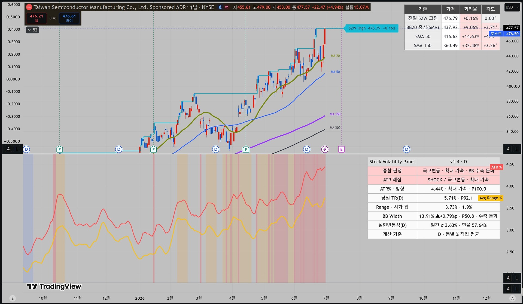Image resolution: width=523 pixels, height=304 pixels.
Task: Click the 계산 기준 row label
Action: click(x=392, y=234)
